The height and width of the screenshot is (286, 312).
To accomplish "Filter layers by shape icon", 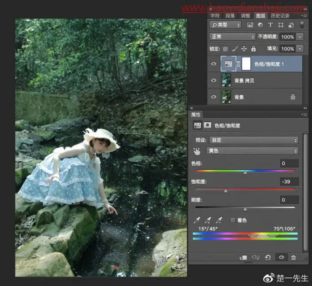I will pos(281,25).
